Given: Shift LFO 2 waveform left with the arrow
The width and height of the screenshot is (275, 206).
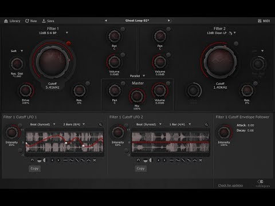Looking at the screenshot, I should click(158, 160).
